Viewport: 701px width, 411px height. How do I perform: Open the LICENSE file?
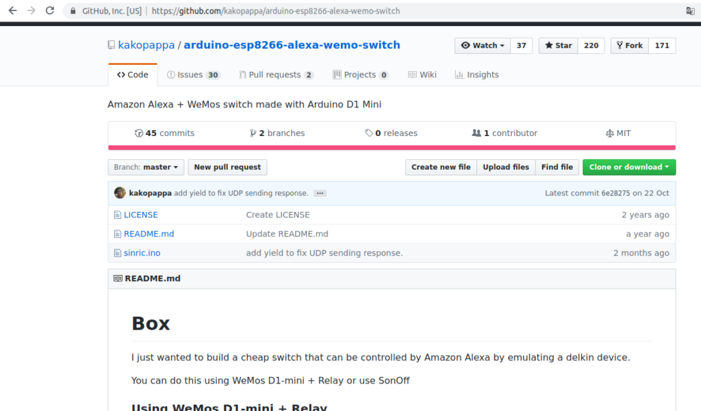[x=141, y=215]
